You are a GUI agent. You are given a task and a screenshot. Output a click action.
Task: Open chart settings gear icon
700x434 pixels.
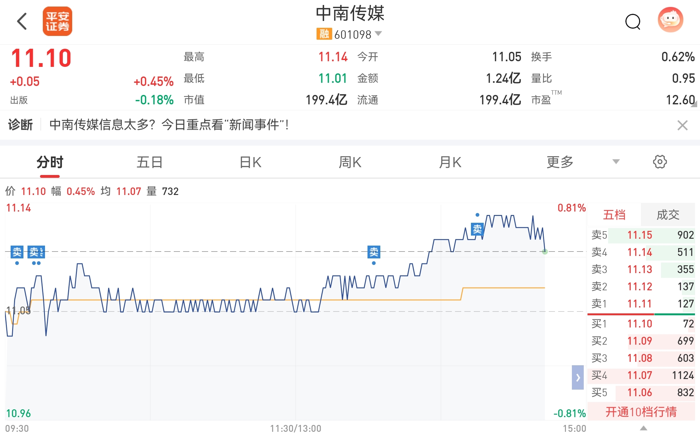[660, 162]
